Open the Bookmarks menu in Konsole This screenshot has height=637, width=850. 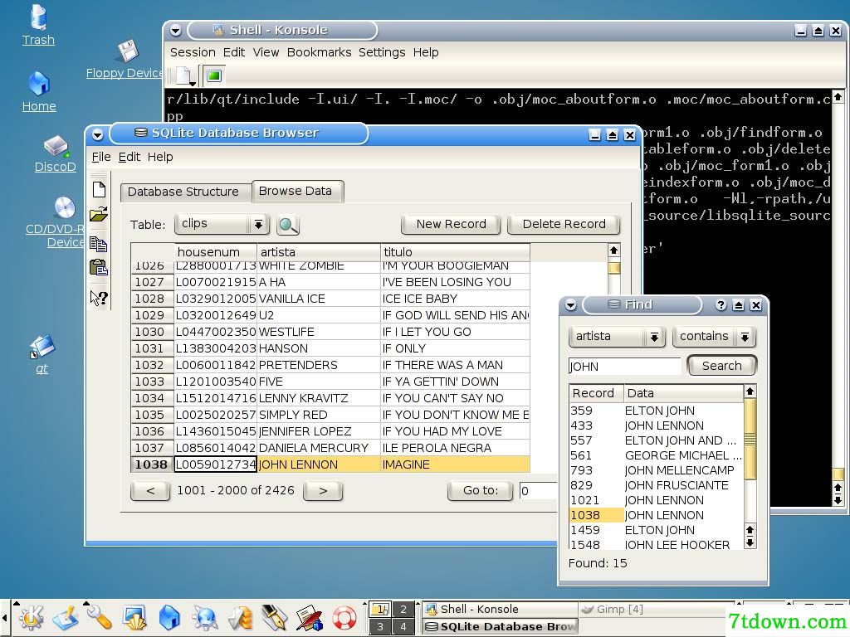tap(319, 52)
